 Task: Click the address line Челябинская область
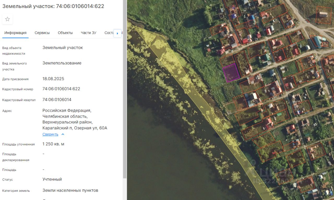(x=65, y=116)
